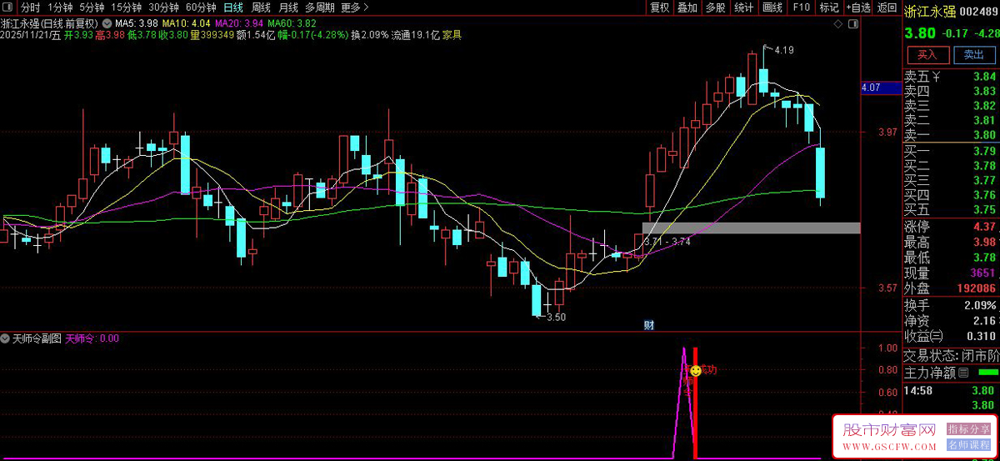Click the MA10: 4.04 indicator label
Image resolution: width=1000 pixels, height=461 pixels.
(186, 23)
